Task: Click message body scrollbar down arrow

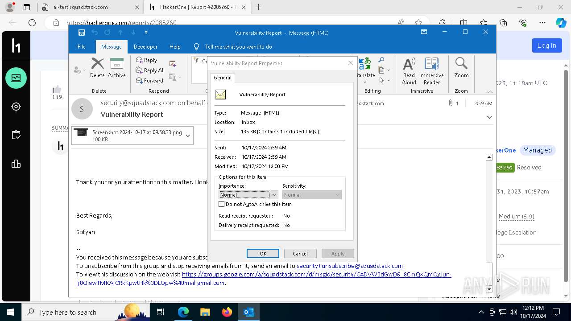Action: 489,289
